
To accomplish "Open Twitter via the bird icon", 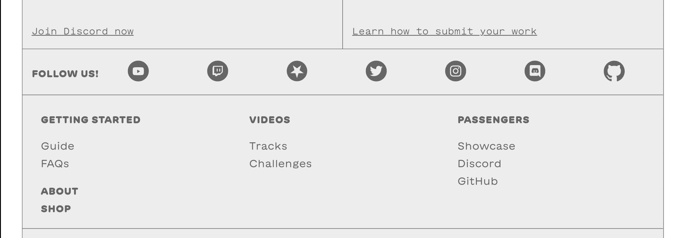I will tap(376, 71).
